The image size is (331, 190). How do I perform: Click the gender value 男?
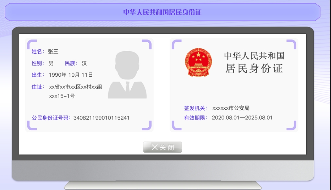pos(51,63)
